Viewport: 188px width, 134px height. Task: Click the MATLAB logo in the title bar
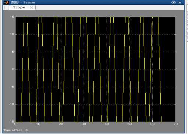(x=6, y=2)
